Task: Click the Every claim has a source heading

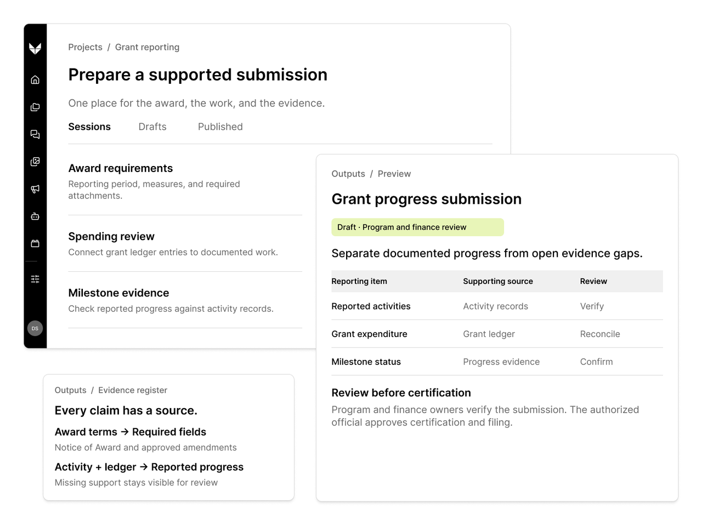Action: pos(126,410)
